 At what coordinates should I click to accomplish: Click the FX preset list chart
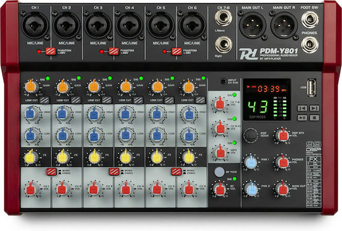313,182
